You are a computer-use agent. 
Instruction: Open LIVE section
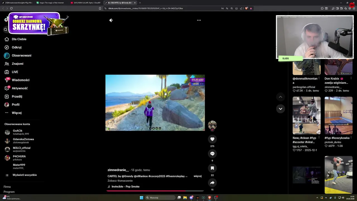(x=15, y=72)
